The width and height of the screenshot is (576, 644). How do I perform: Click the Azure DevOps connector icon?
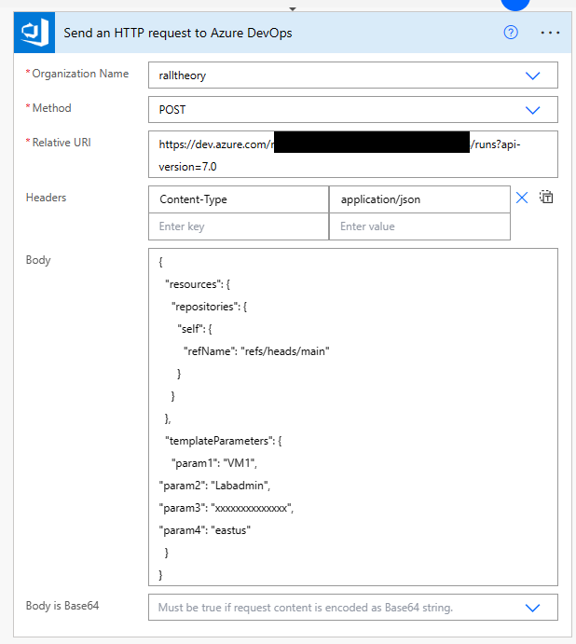[x=34, y=33]
